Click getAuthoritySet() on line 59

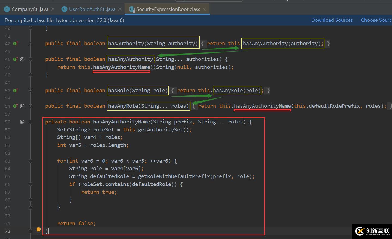point(163,130)
